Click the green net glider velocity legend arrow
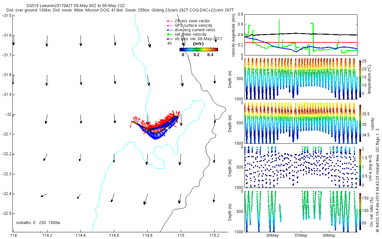The image size is (382, 239). [170, 34]
